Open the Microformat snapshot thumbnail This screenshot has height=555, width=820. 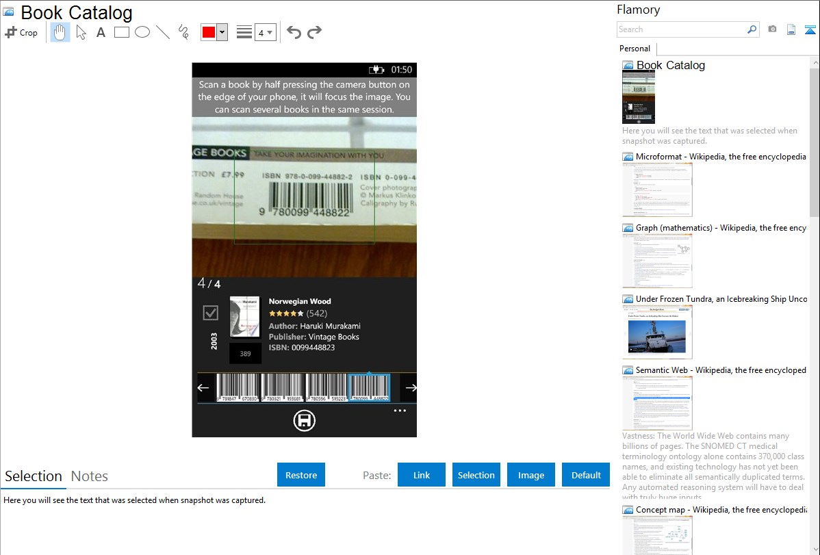[x=657, y=190]
